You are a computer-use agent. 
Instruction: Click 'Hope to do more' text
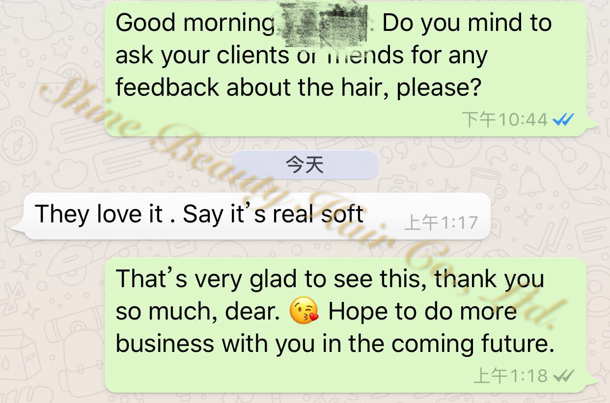422,312
